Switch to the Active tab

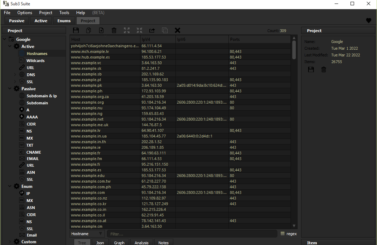(41, 21)
